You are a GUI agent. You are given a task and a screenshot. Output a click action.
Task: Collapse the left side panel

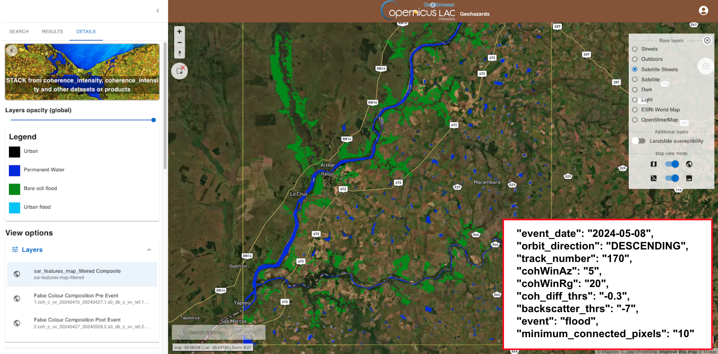[158, 11]
